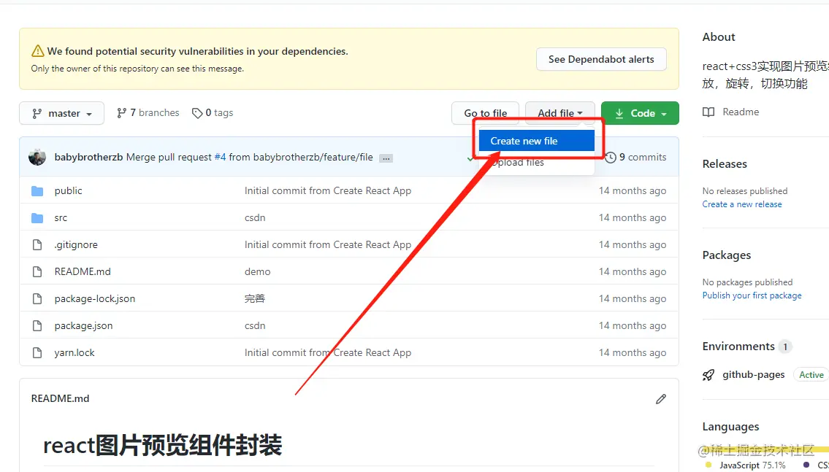Viewport: 829px width, 472px height.
Task: Open the Releases heading link
Action: pos(725,163)
